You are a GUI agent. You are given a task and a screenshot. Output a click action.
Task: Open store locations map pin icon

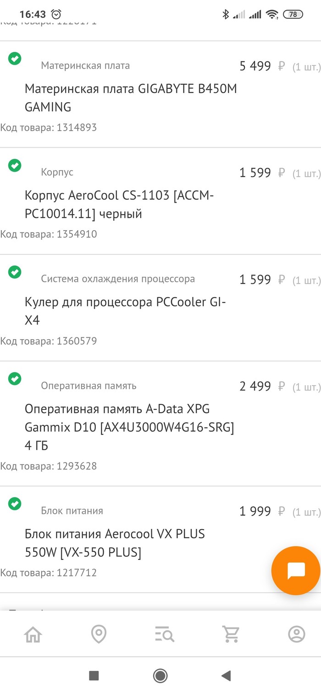point(99,634)
